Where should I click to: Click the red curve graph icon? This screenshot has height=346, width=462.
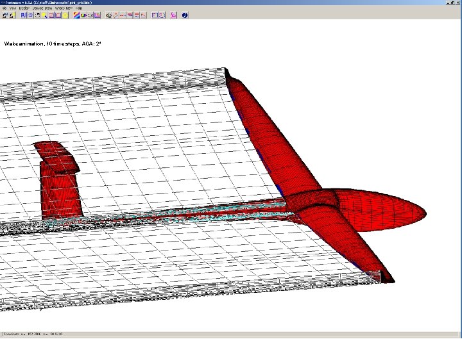144,15
